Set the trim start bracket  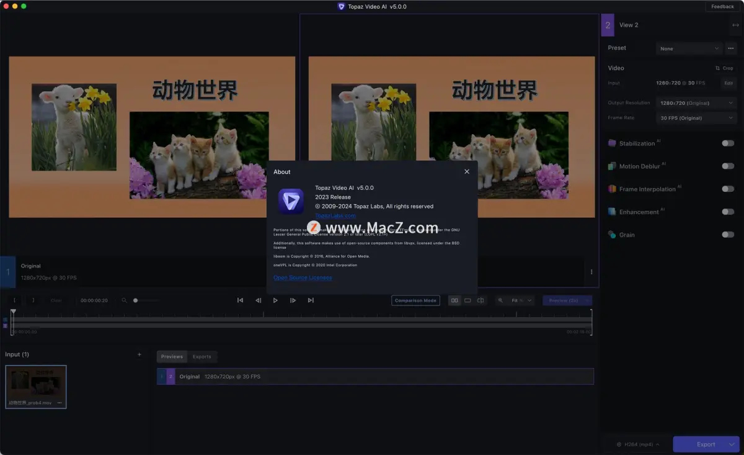(14, 300)
